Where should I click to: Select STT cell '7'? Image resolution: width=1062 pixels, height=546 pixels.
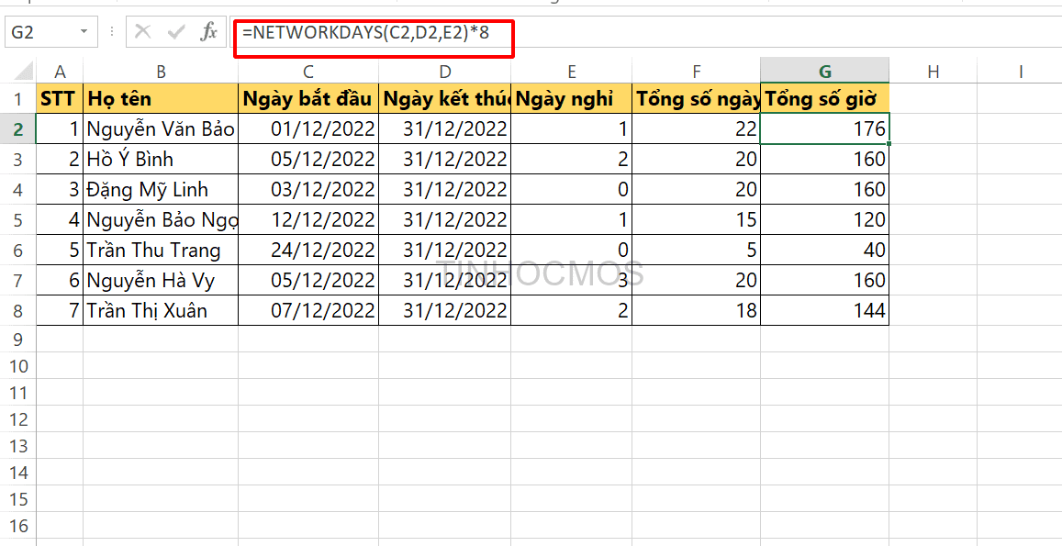tap(60, 310)
